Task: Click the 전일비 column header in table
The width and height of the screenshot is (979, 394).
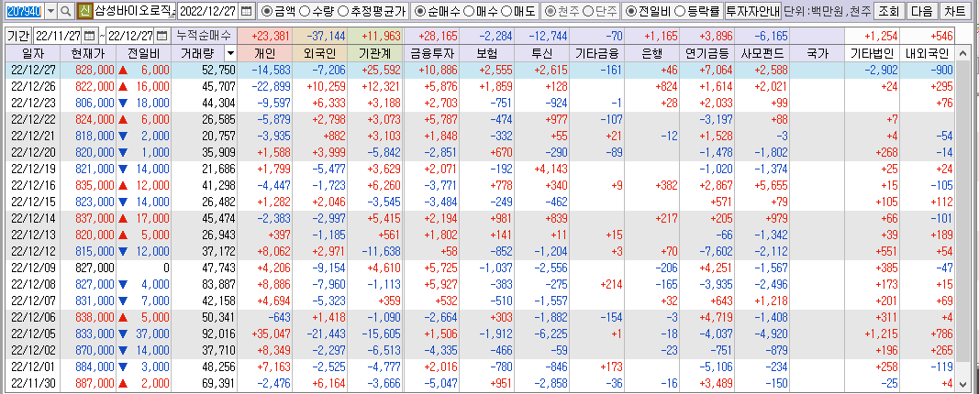Action: 144,54
